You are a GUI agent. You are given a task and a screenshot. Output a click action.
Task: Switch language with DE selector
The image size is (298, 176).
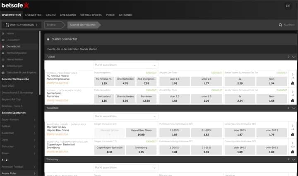point(288,6)
